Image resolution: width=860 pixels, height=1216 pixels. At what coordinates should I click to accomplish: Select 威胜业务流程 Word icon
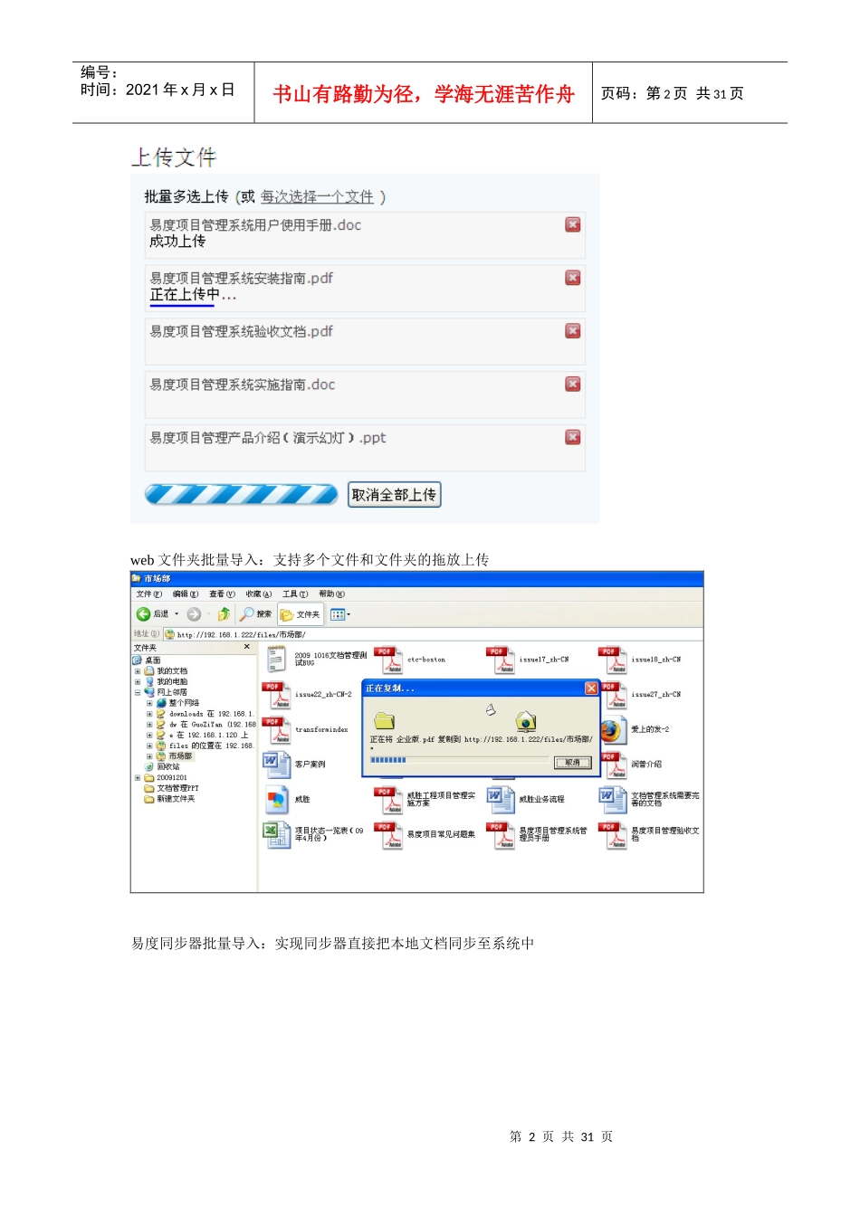coord(500,799)
